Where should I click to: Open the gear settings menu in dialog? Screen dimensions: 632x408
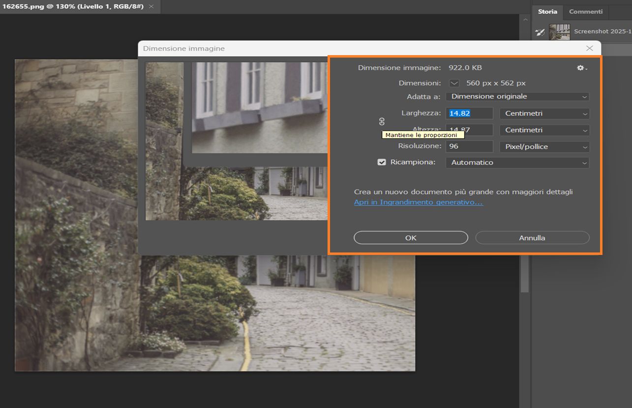582,68
